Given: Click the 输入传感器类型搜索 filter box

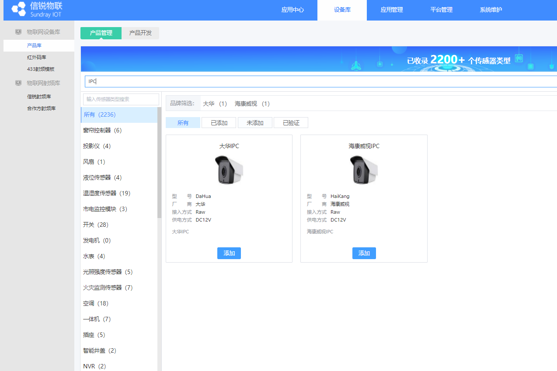Looking at the screenshot, I should pyautogui.click(x=121, y=99).
